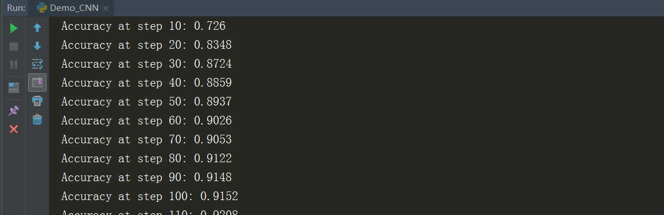Click the line showing accuracy at step 10
664x215 pixels.
click(143, 26)
